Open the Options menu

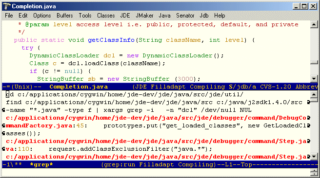[x=42, y=16]
